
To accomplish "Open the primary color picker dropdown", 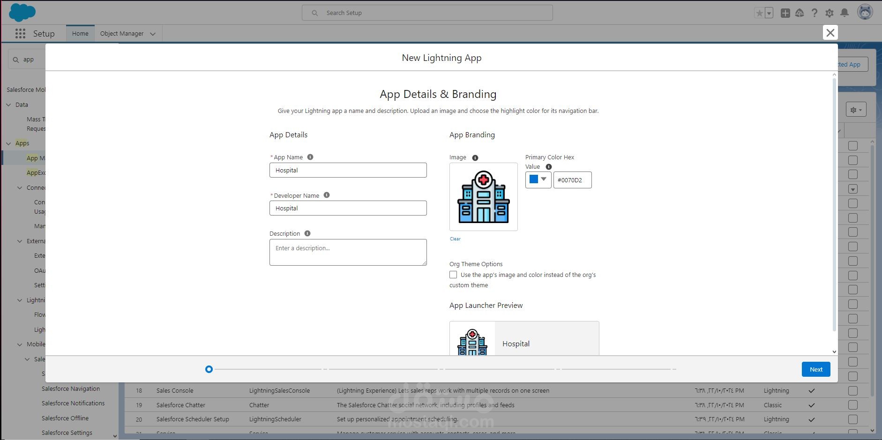I will tap(538, 179).
